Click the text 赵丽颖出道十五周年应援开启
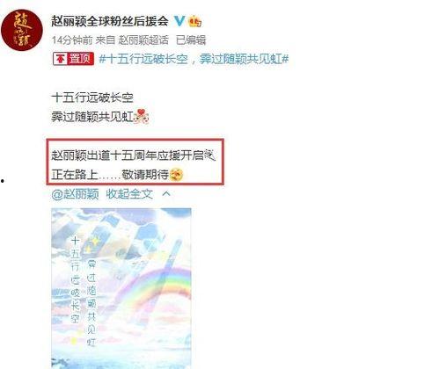The height and width of the screenshot is (369, 439). tap(128, 156)
